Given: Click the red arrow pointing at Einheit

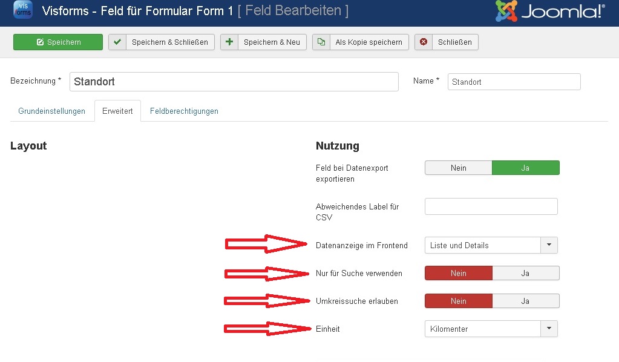Looking at the screenshot, I should (266, 329).
